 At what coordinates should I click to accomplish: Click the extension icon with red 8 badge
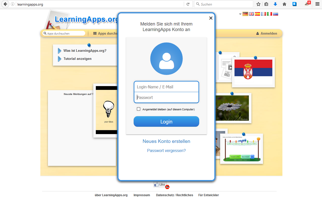[x=307, y=4]
